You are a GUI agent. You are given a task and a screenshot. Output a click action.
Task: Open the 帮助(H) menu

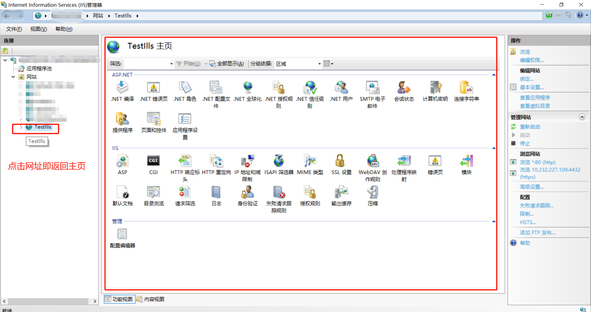tap(64, 29)
